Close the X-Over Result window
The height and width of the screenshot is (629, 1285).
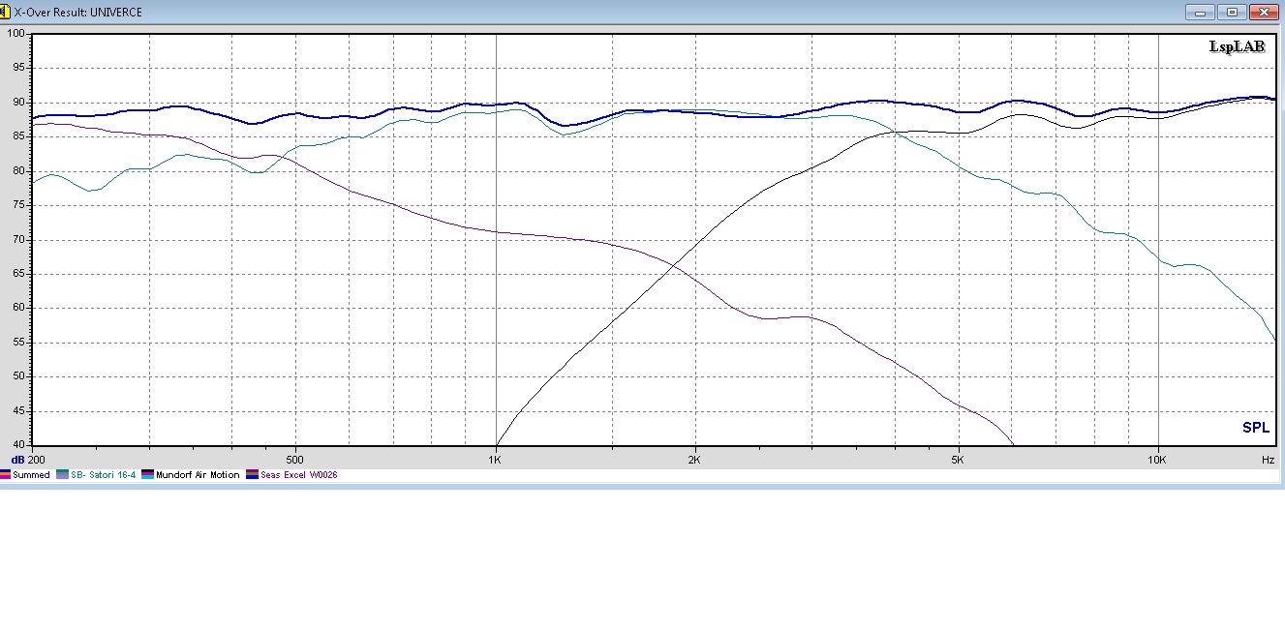click(x=1264, y=13)
